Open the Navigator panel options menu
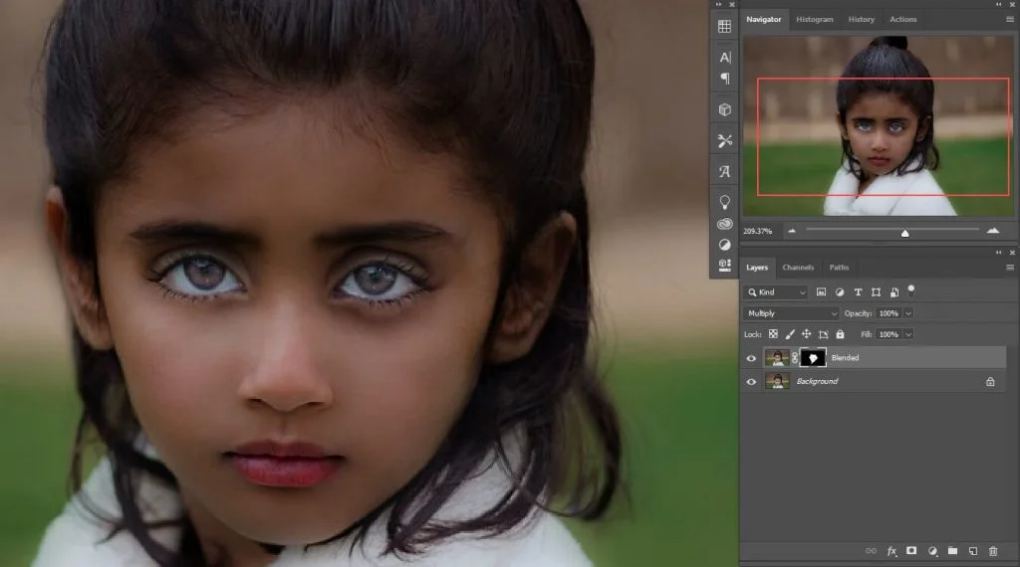 [1010, 20]
